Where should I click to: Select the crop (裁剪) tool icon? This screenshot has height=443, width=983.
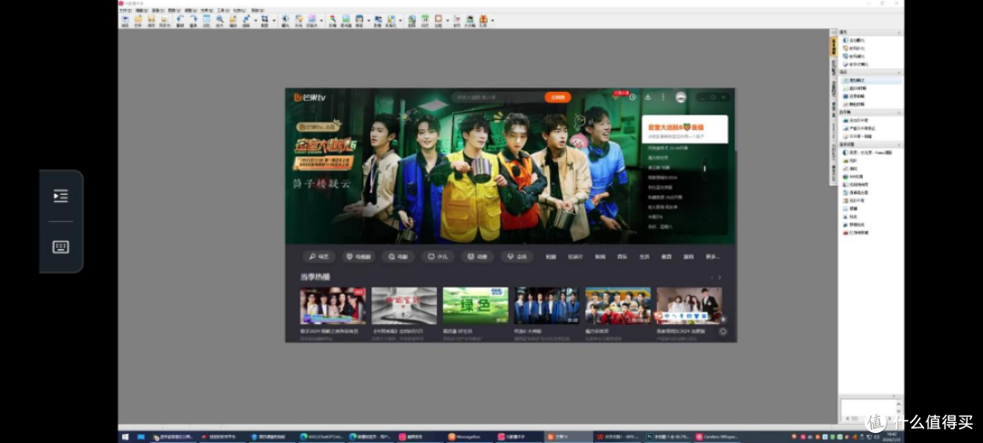tap(265, 21)
